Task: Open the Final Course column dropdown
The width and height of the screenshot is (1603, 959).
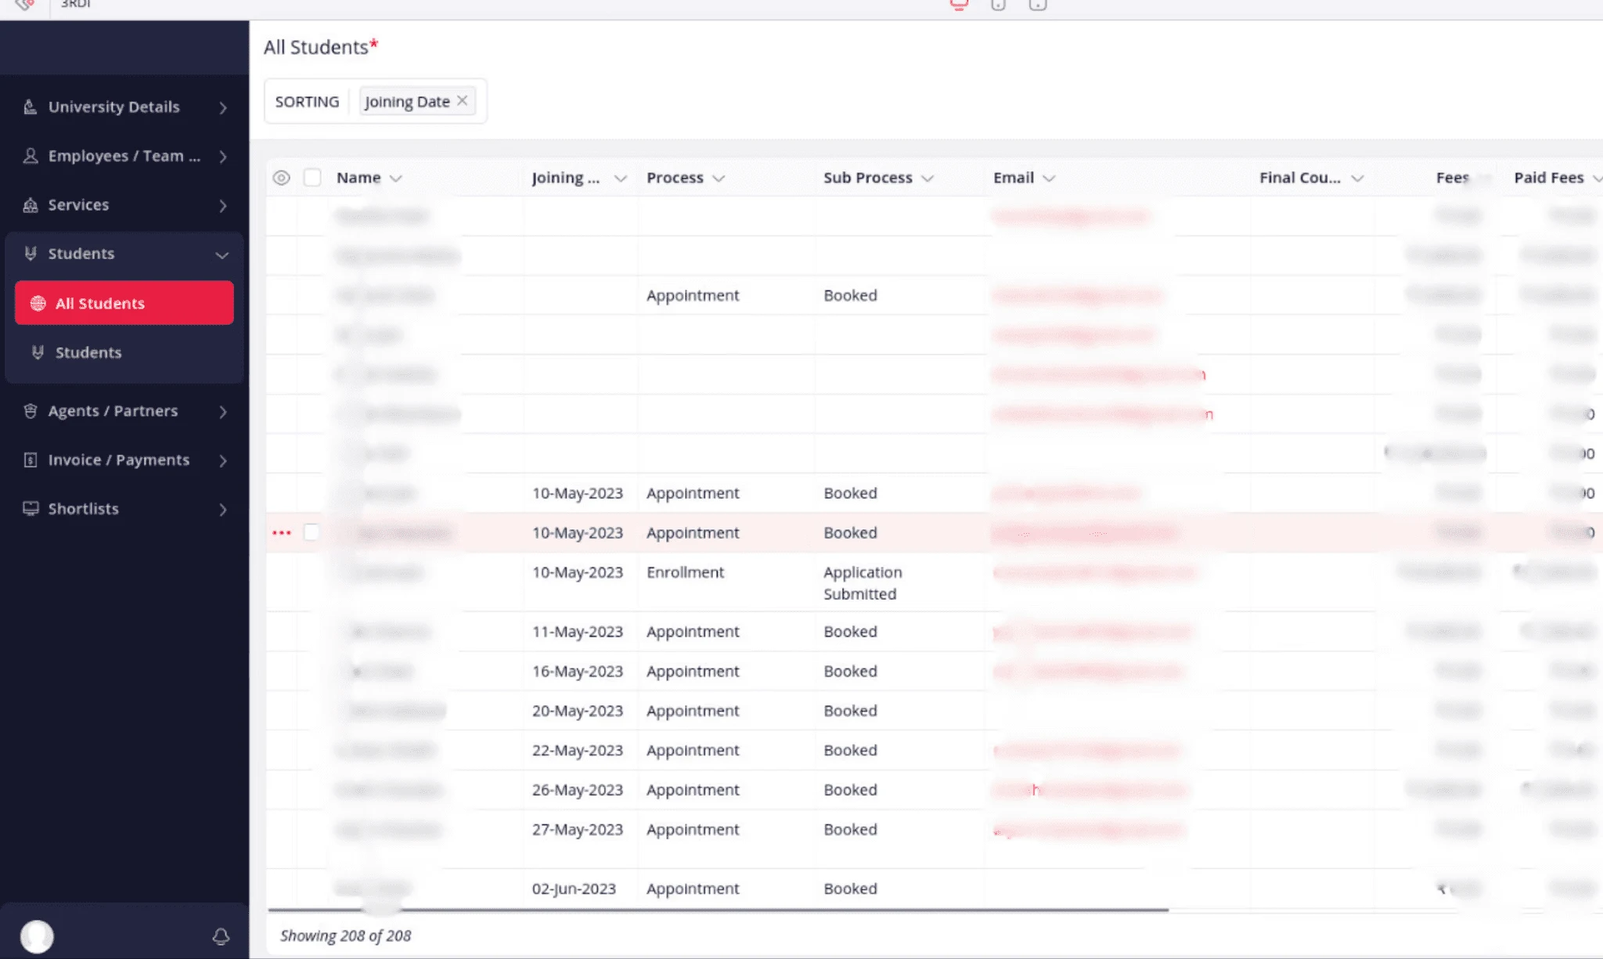Action: coord(1358,178)
